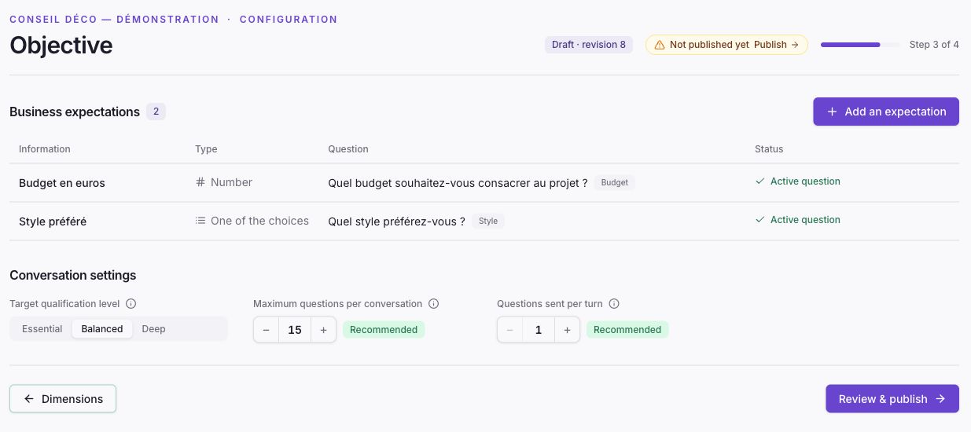The width and height of the screenshot is (971, 432).
Task: Select the Balanced qualification level
Action: [102, 329]
